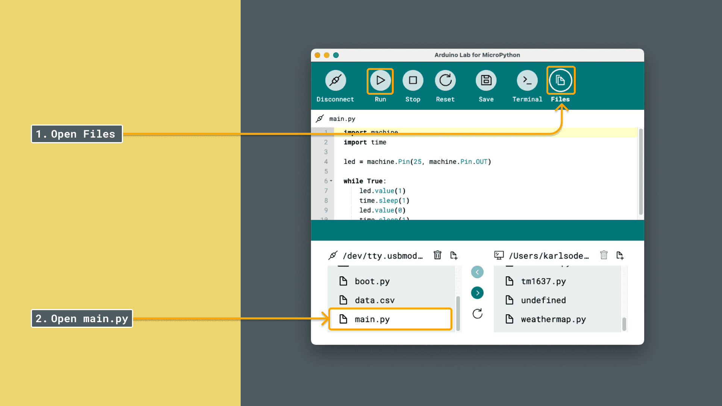Open the Terminal panel icon
The image size is (722, 406).
526,80
